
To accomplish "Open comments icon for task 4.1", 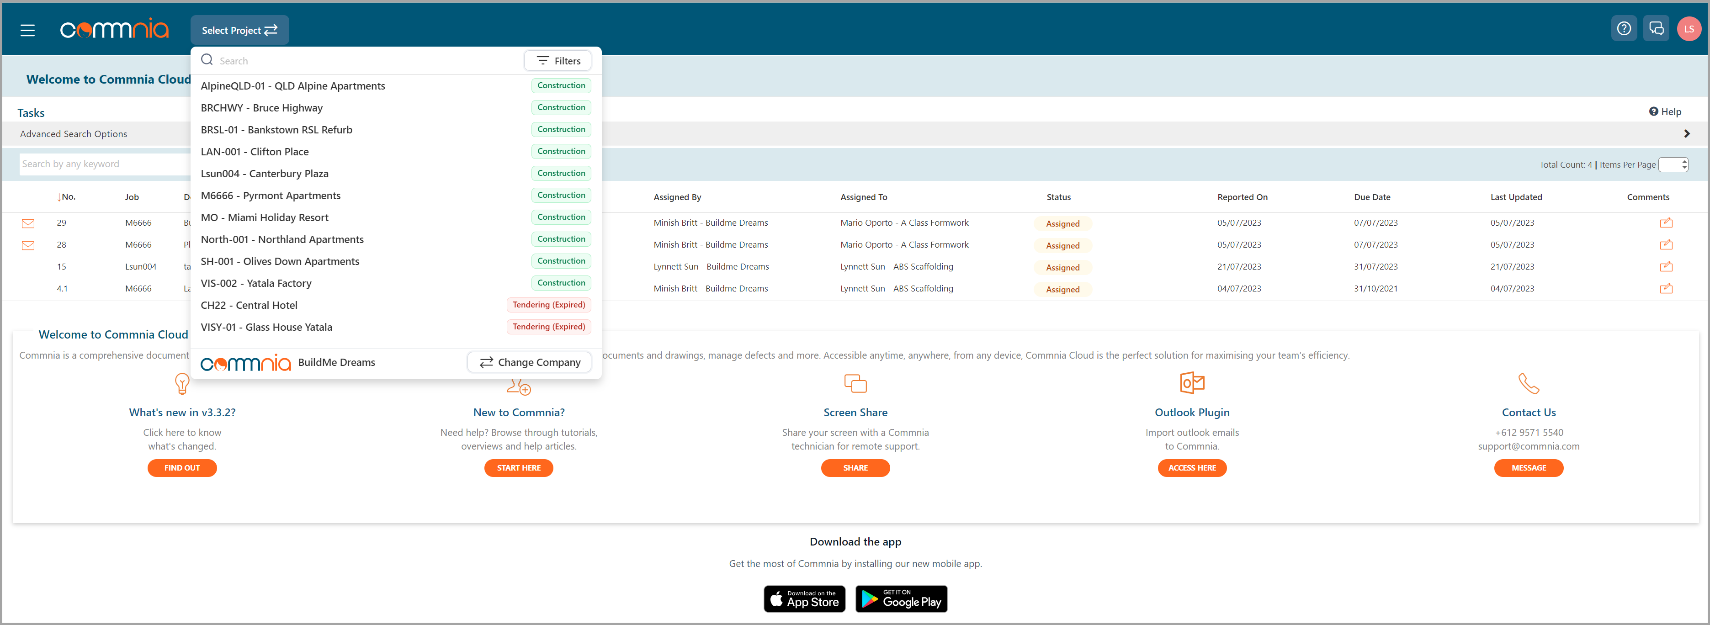I will (x=1666, y=289).
